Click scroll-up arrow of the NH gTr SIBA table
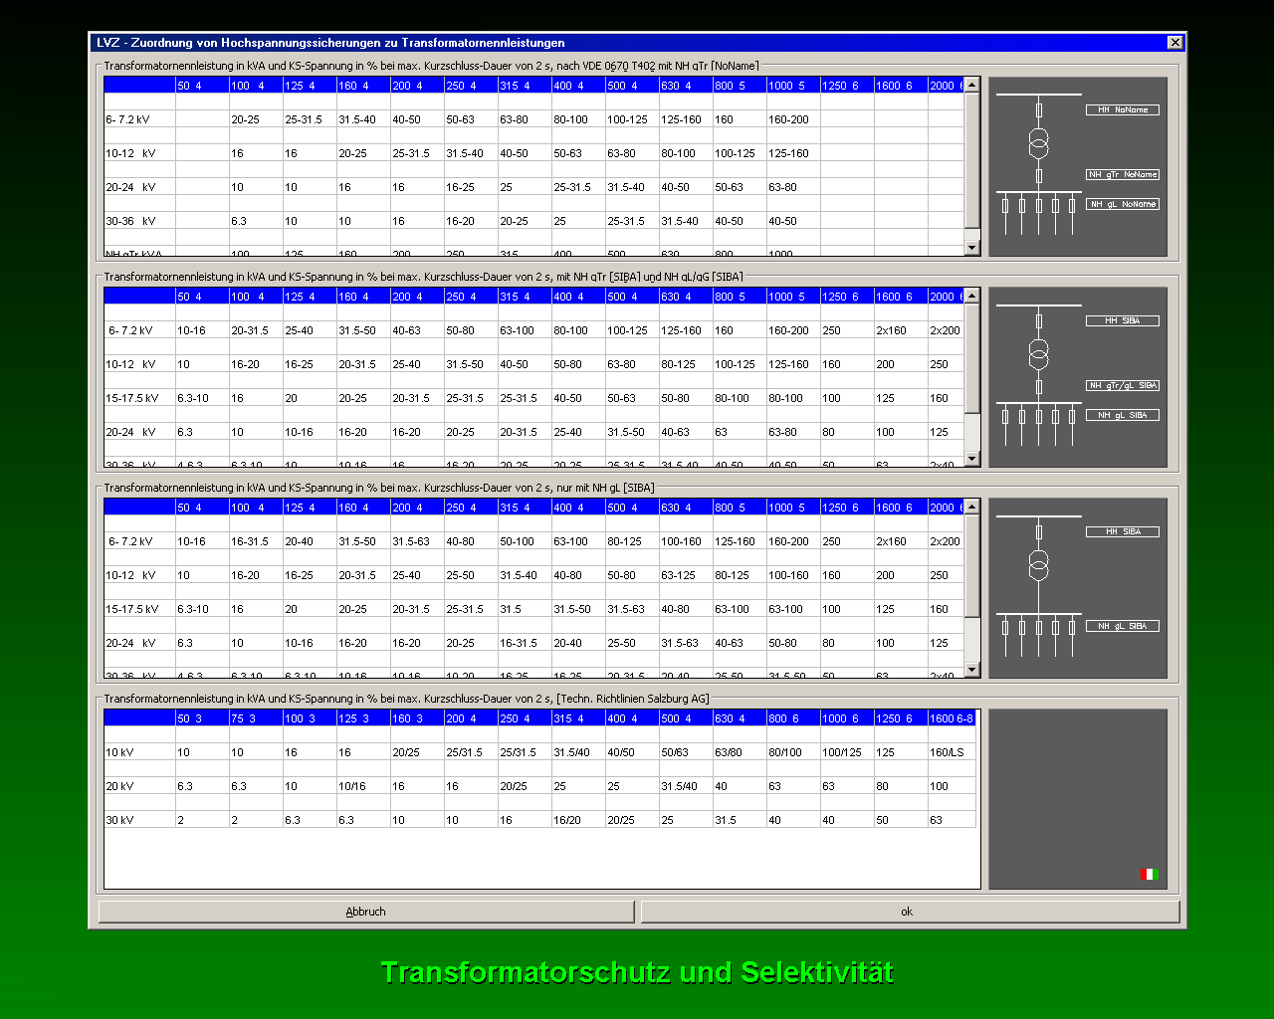1274x1019 pixels. (x=972, y=296)
